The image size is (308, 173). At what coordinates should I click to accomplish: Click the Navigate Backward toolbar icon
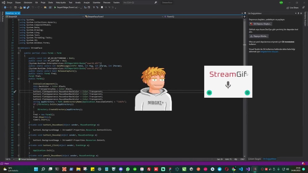(5, 7)
